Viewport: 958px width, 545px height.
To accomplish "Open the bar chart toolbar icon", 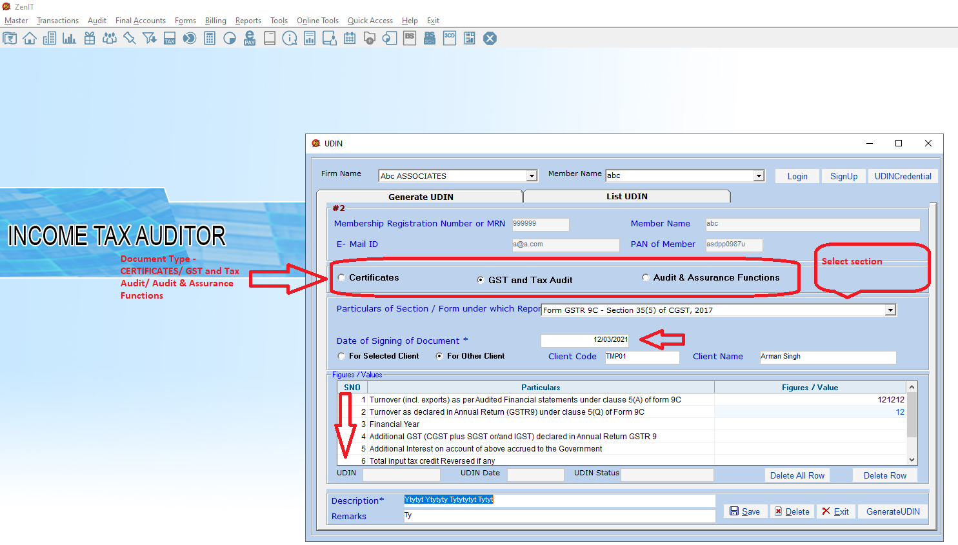I will 70,39.
